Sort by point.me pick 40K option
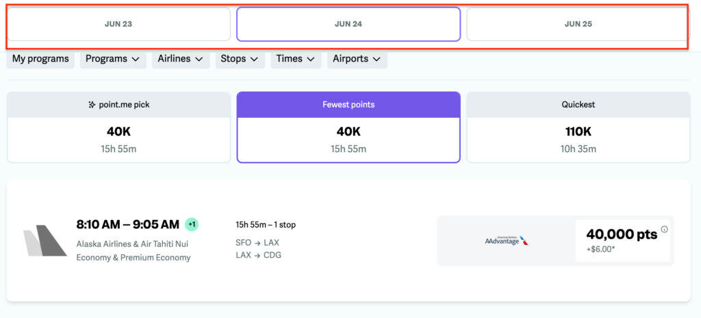Image resolution: width=701 pixels, height=318 pixels. (x=118, y=127)
